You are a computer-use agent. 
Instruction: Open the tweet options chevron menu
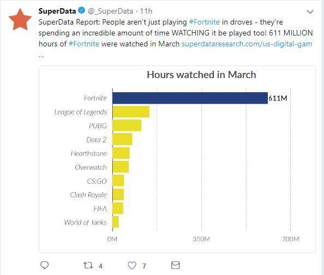(x=310, y=12)
